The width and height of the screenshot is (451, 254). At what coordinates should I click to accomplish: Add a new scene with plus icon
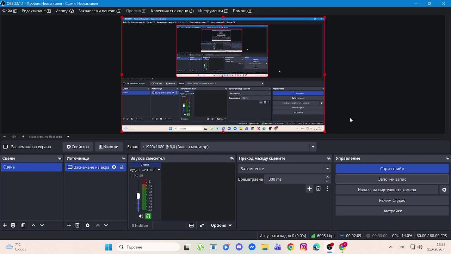tap(5, 225)
